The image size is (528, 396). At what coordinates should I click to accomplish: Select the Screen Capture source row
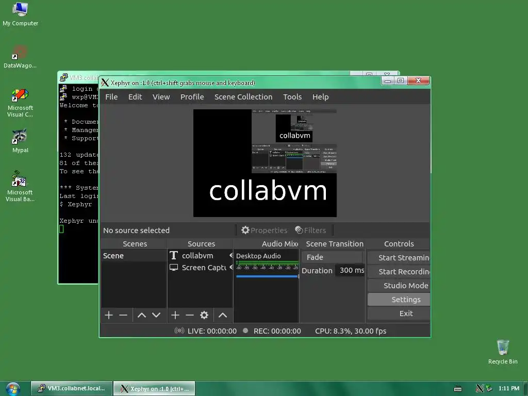point(200,268)
